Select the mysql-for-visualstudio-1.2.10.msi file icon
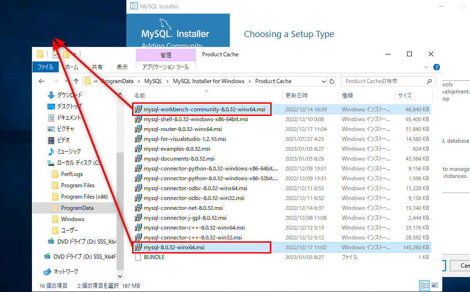Screen dimensions: 470x292 tap(138, 139)
